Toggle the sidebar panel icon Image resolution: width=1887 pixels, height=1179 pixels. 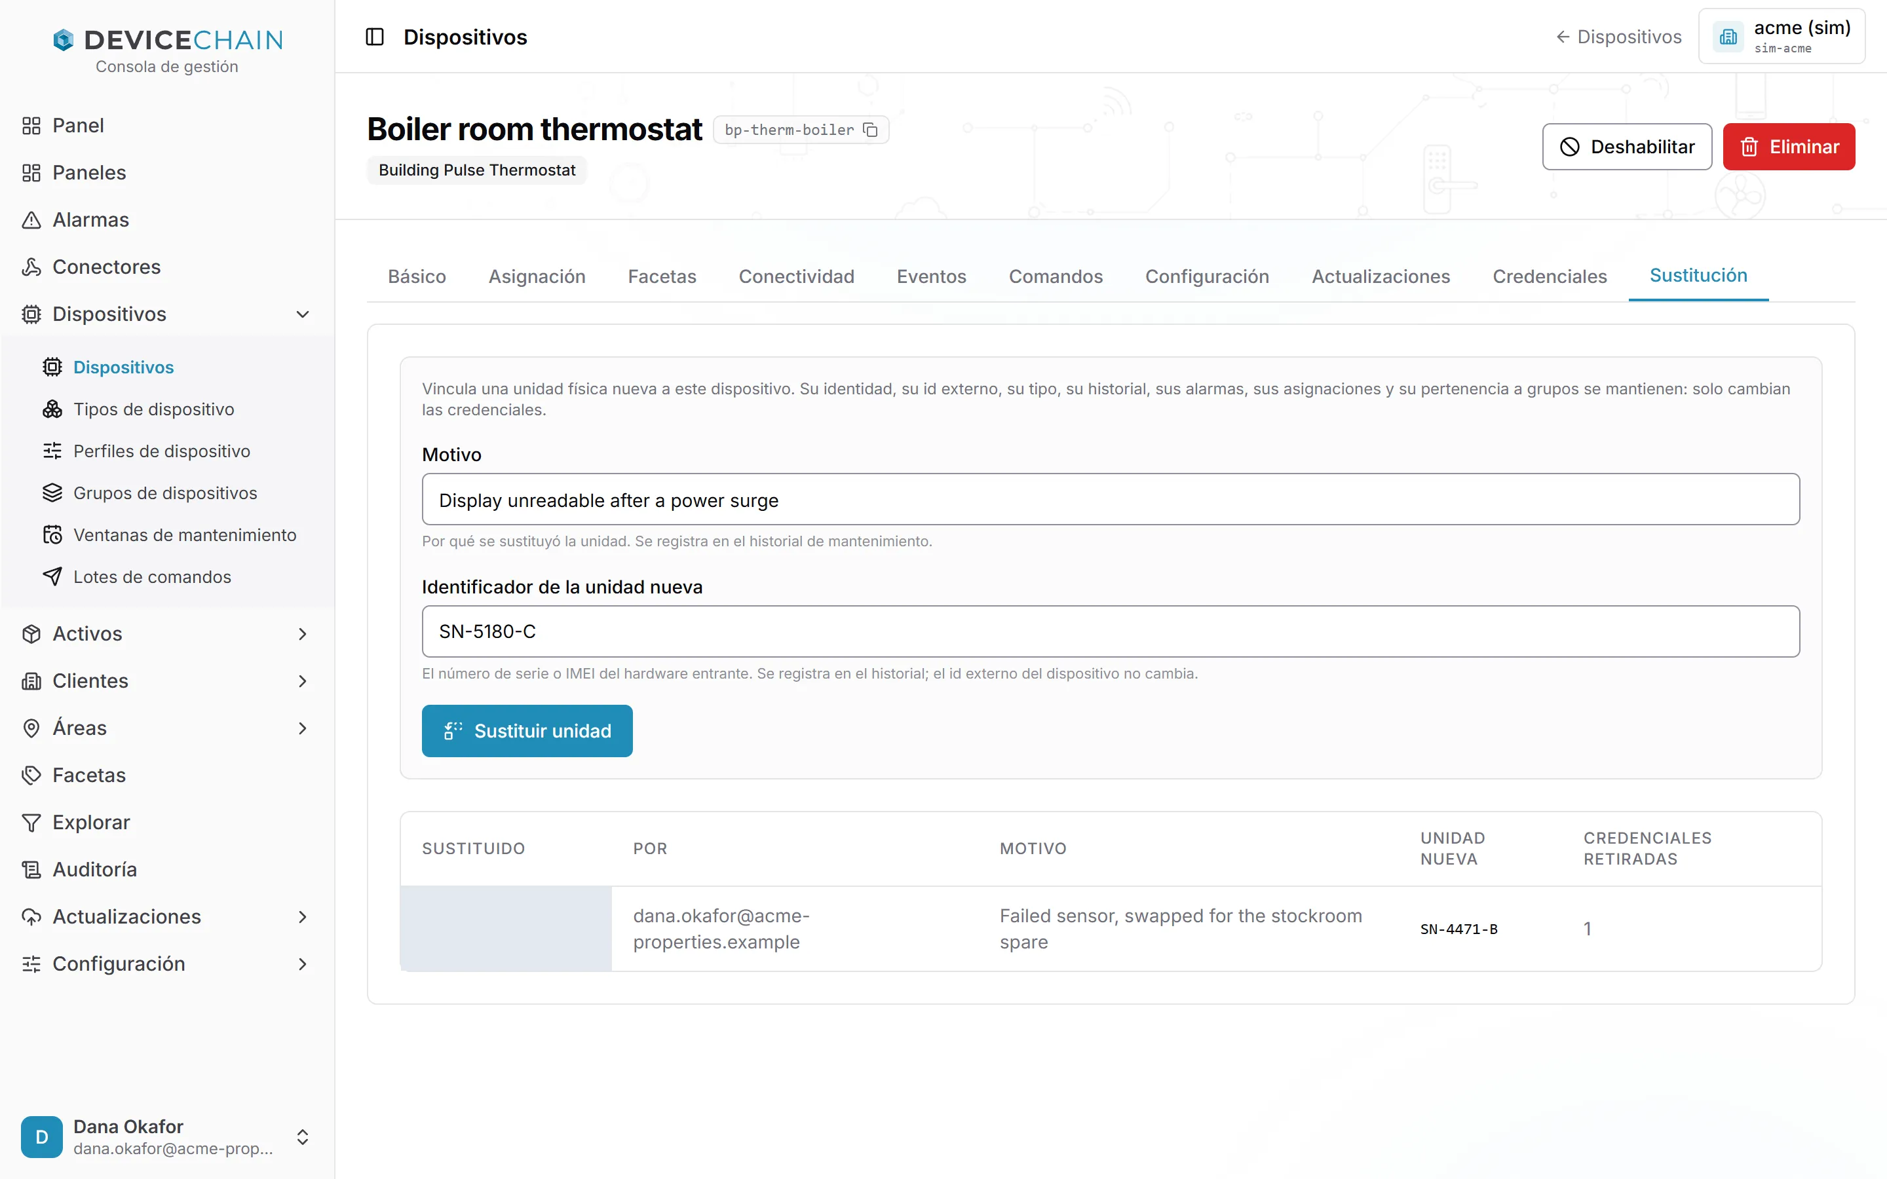tap(375, 37)
